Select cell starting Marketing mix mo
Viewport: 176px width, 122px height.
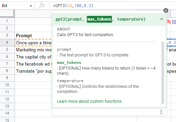(x=33, y=50)
